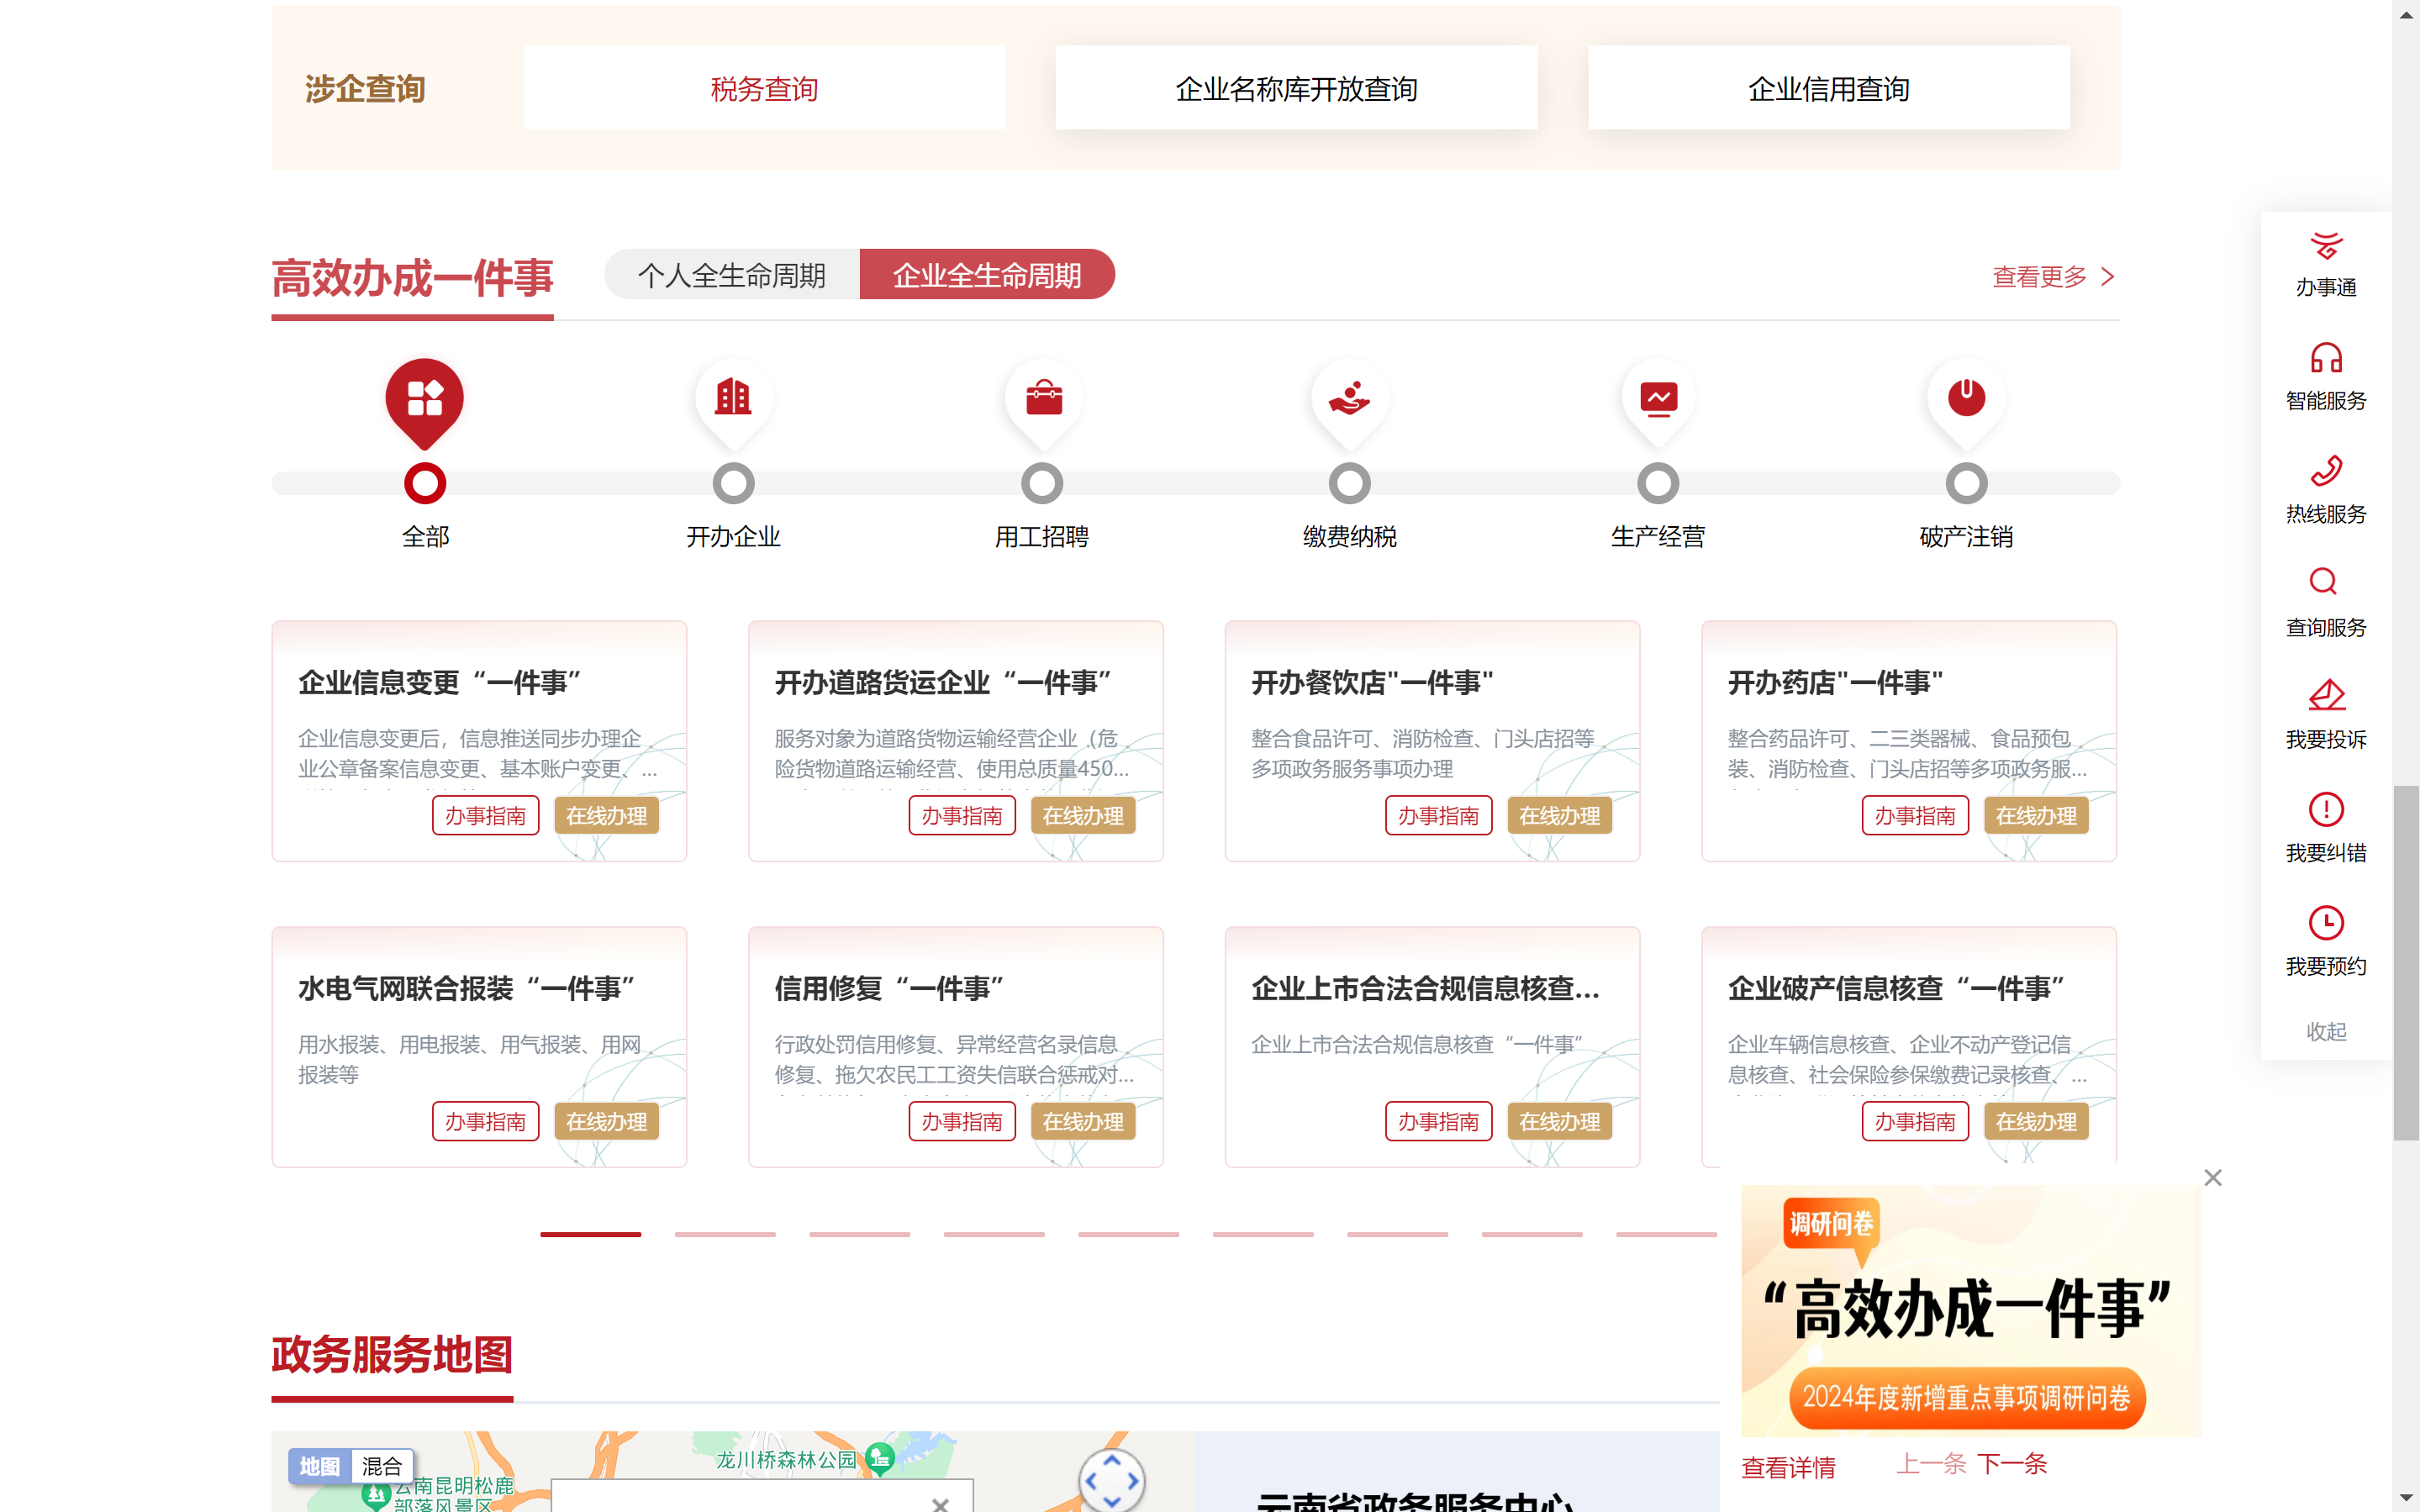This screenshot has height=1512, width=2420.
Task: Expand more items via 查看更多
Action: coord(2041,276)
